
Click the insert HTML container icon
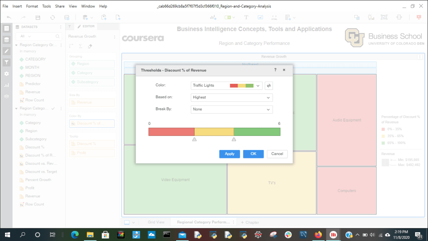(x=274, y=18)
